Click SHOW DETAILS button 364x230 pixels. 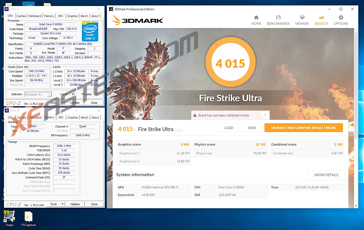[x=326, y=175]
